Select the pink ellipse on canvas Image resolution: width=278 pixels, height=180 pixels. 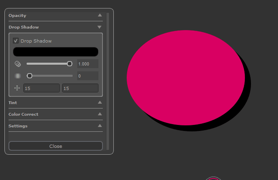[x=186, y=76]
